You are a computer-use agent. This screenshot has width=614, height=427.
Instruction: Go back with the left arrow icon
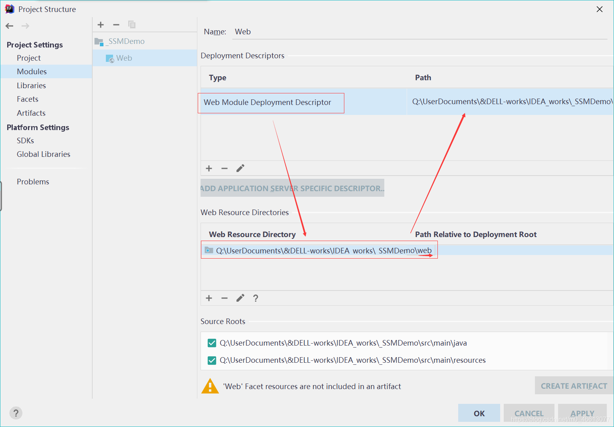pos(10,26)
